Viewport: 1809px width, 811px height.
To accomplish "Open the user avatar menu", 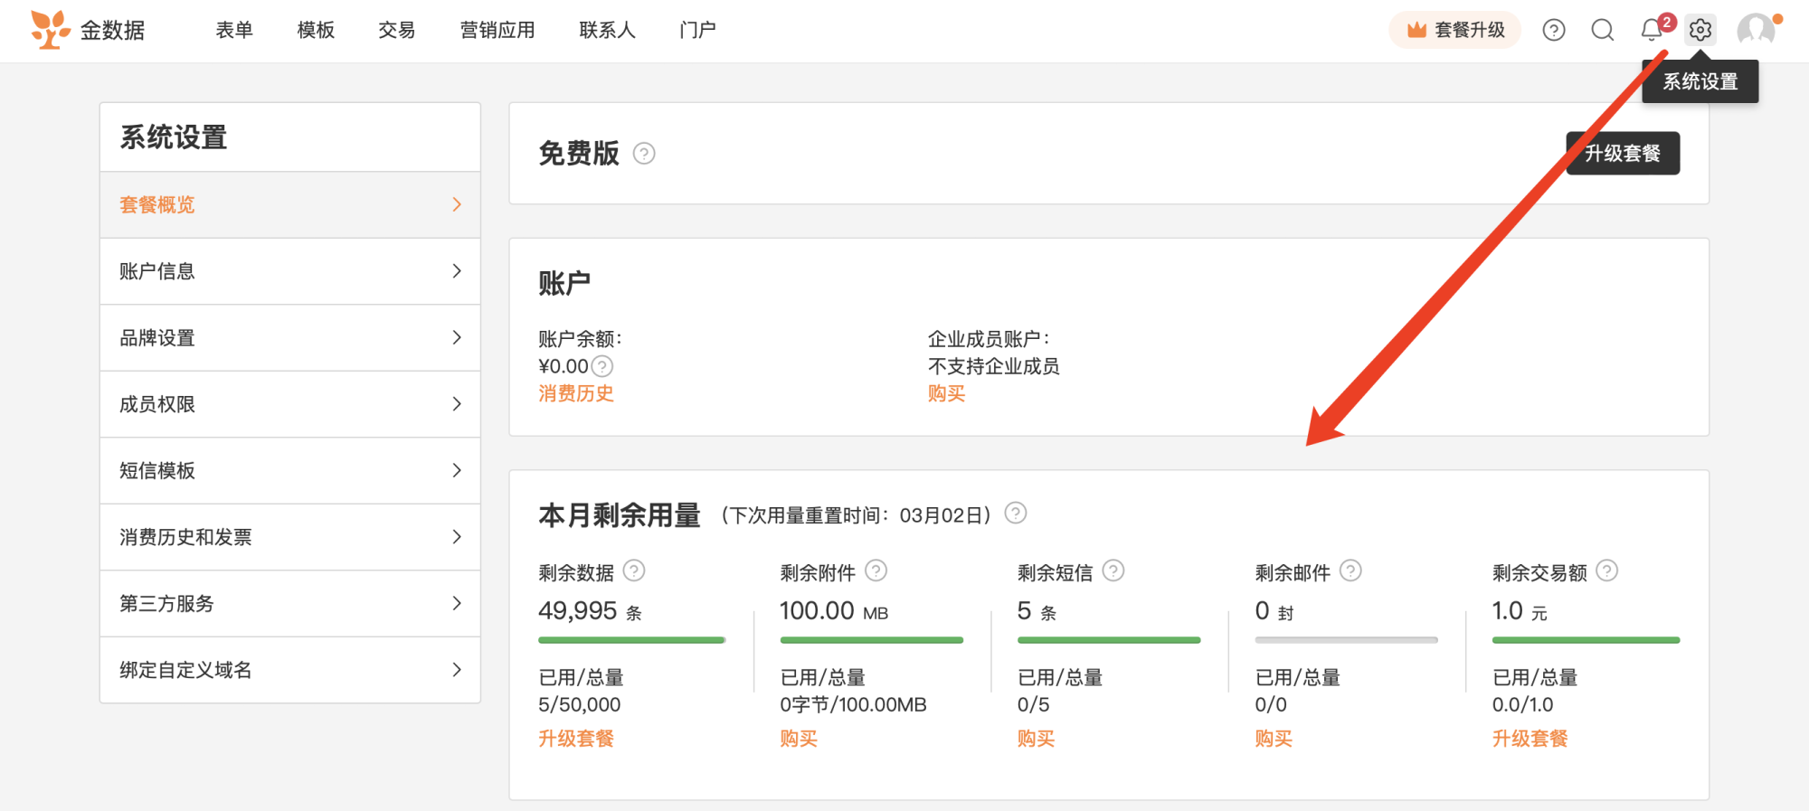I will click(1756, 30).
